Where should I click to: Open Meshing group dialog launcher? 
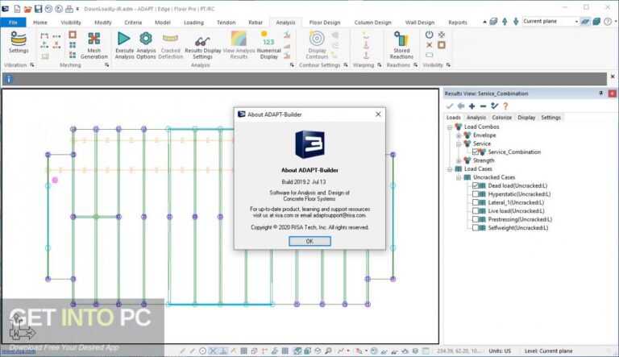point(107,64)
